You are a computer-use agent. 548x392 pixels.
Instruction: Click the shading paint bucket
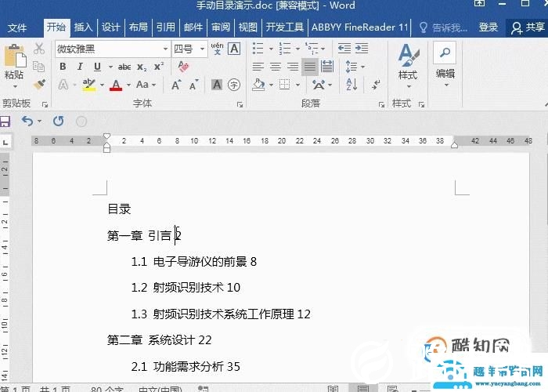pos(258,85)
